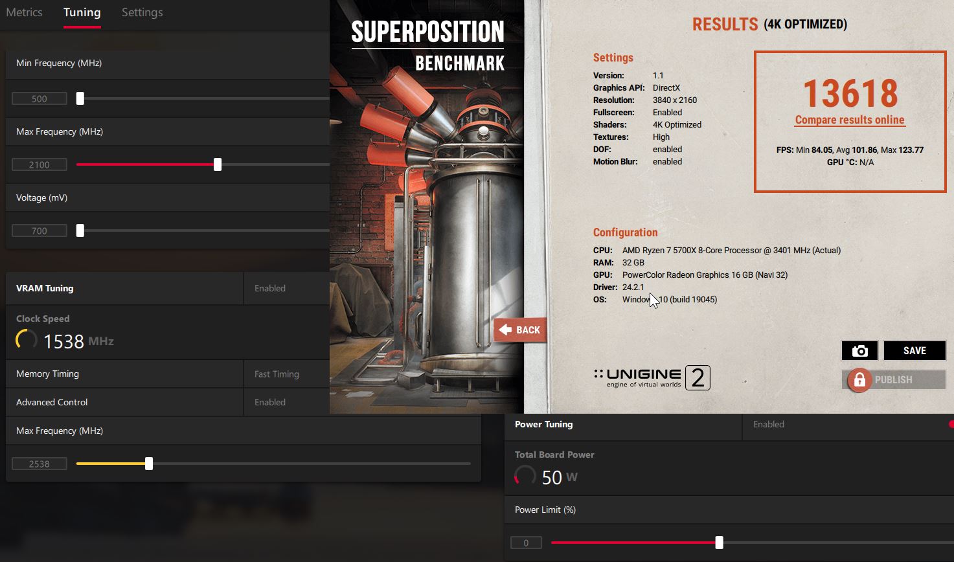The height and width of the screenshot is (562, 954).
Task: Click the RAM 32 GB value
Action: (633, 262)
